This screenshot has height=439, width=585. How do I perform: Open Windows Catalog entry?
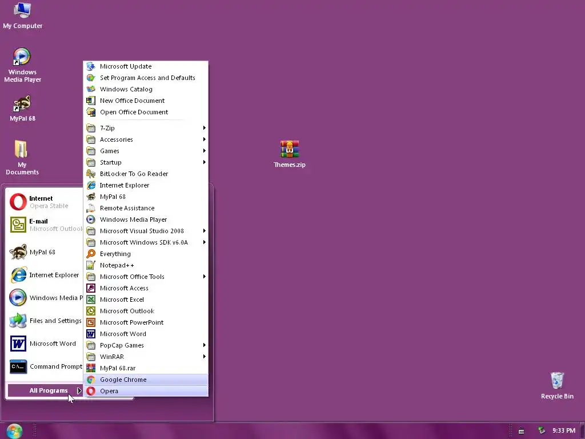click(146, 89)
